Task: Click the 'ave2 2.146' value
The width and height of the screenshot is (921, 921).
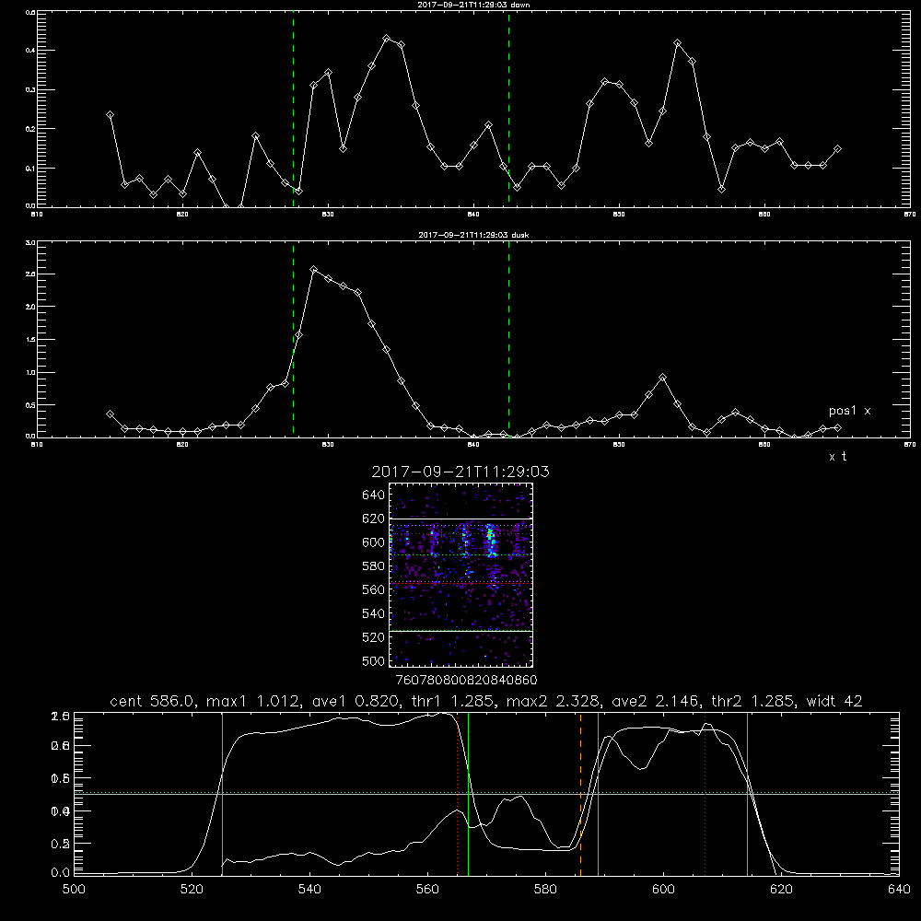Action: tap(656, 701)
